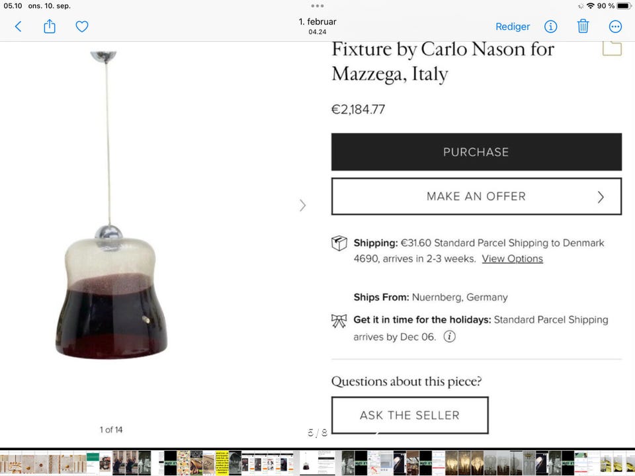Delete the photo with the trash icon
The width and height of the screenshot is (635, 476).
click(x=583, y=26)
